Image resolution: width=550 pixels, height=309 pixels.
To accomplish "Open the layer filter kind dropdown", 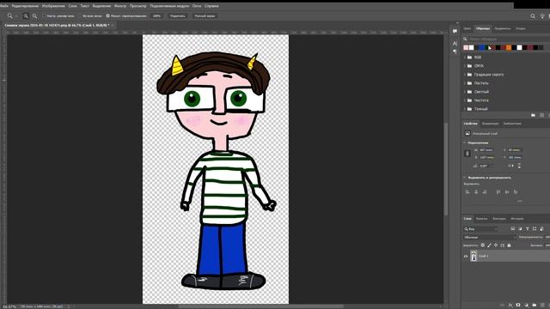I will [480, 229].
